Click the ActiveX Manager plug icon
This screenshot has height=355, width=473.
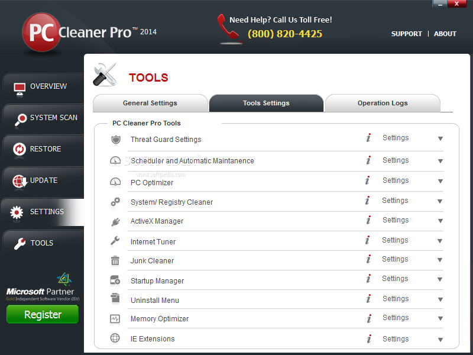coord(115,222)
